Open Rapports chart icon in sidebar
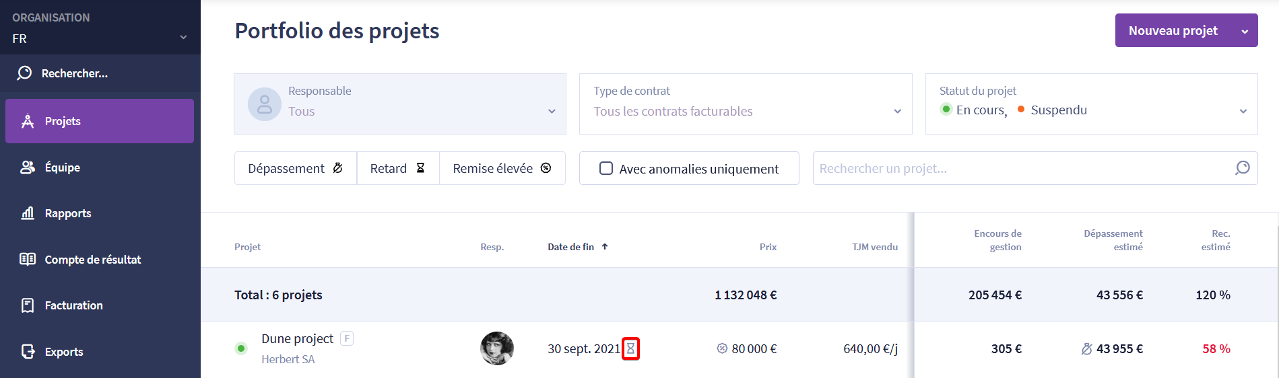1279x378 pixels. click(x=28, y=213)
